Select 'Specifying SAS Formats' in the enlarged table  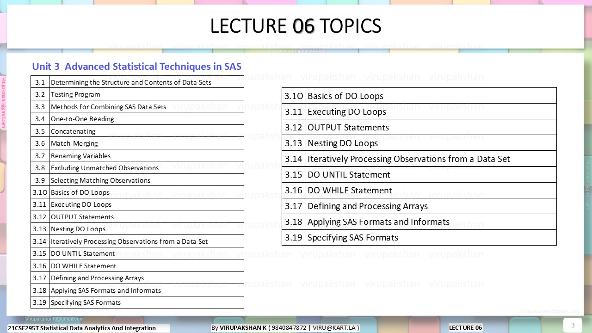pos(353,238)
